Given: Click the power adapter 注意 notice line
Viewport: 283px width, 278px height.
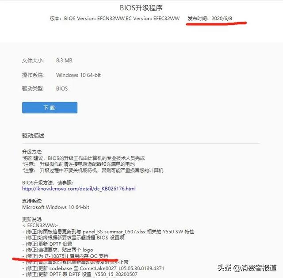Looking at the screenshot, I should (79, 164).
